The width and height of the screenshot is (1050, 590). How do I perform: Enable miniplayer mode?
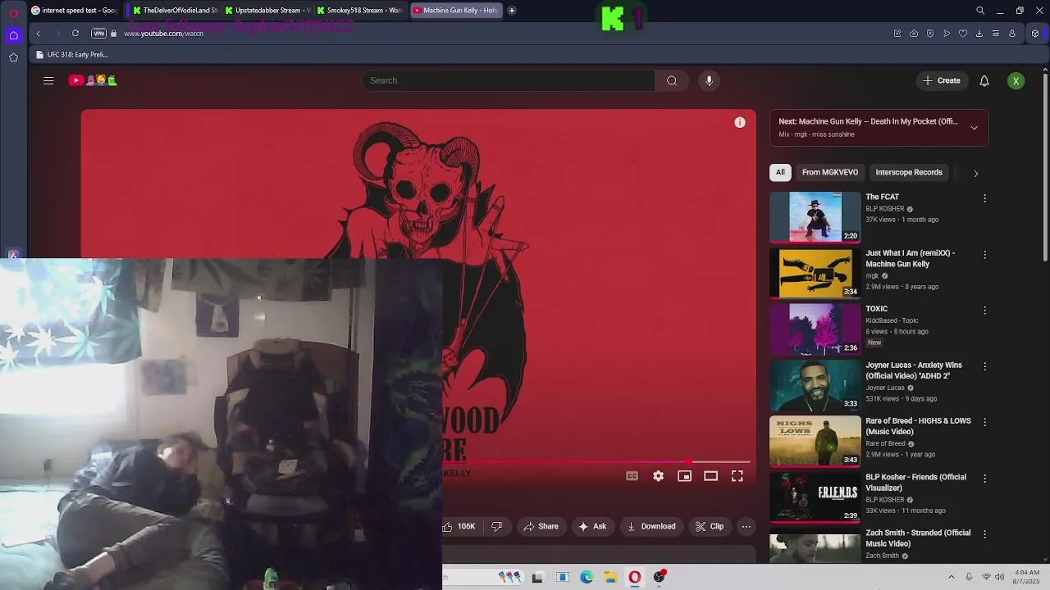click(684, 476)
